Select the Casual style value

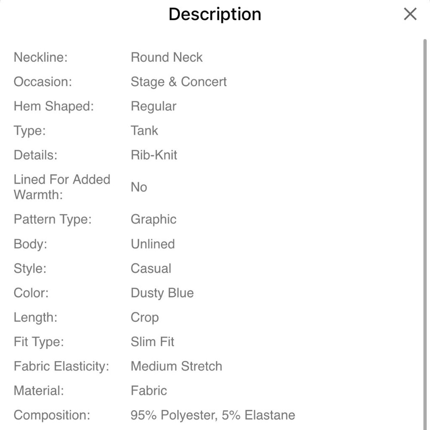(x=150, y=268)
